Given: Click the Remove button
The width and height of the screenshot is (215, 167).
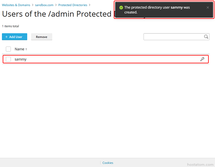Looking at the screenshot, I should 42,37.
